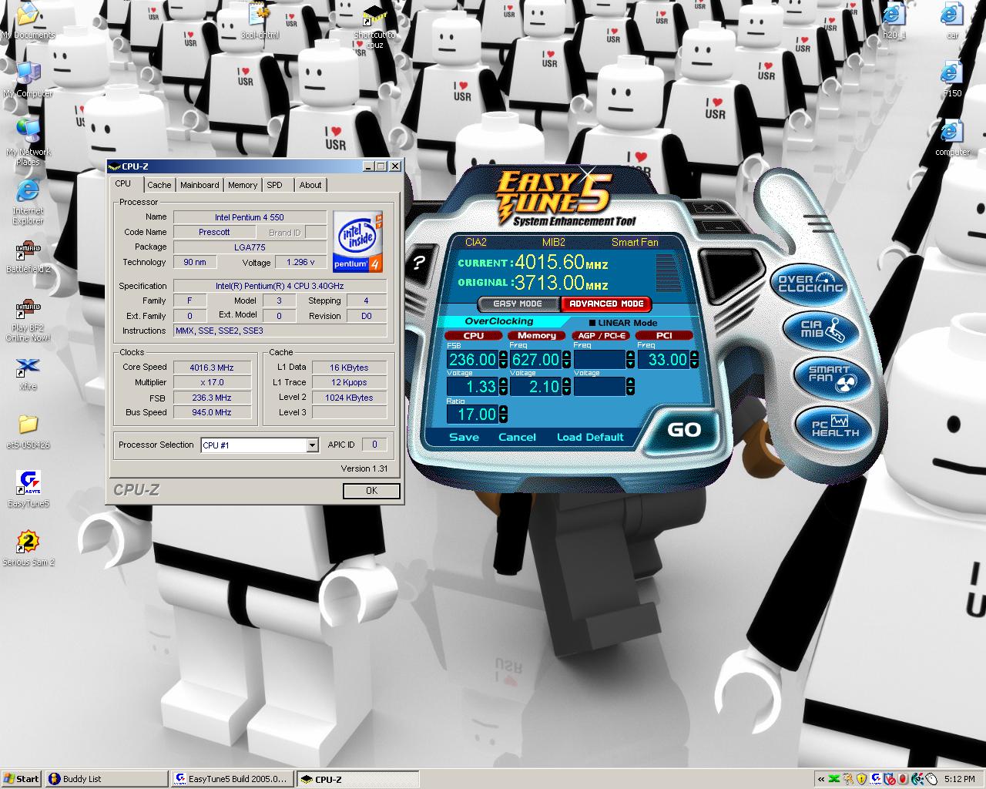The height and width of the screenshot is (789, 986).
Task: Open the Smart Fan side button
Action: click(x=830, y=376)
